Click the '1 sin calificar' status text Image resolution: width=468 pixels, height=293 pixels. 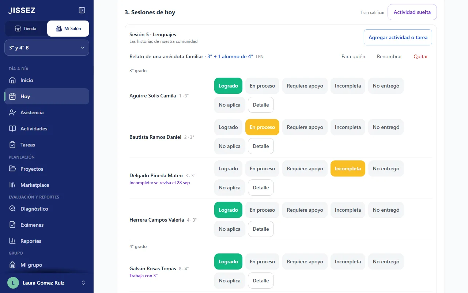tap(372, 12)
